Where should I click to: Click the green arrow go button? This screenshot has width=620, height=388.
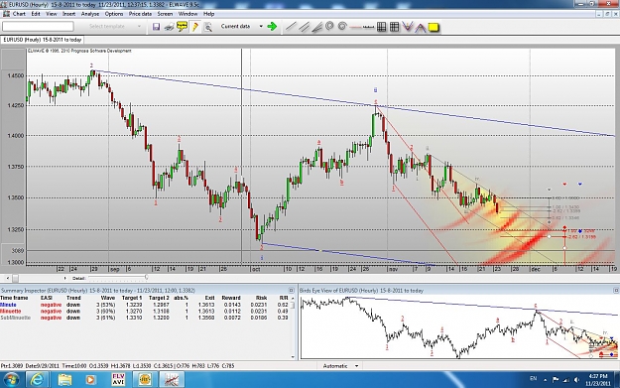click(272, 27)
